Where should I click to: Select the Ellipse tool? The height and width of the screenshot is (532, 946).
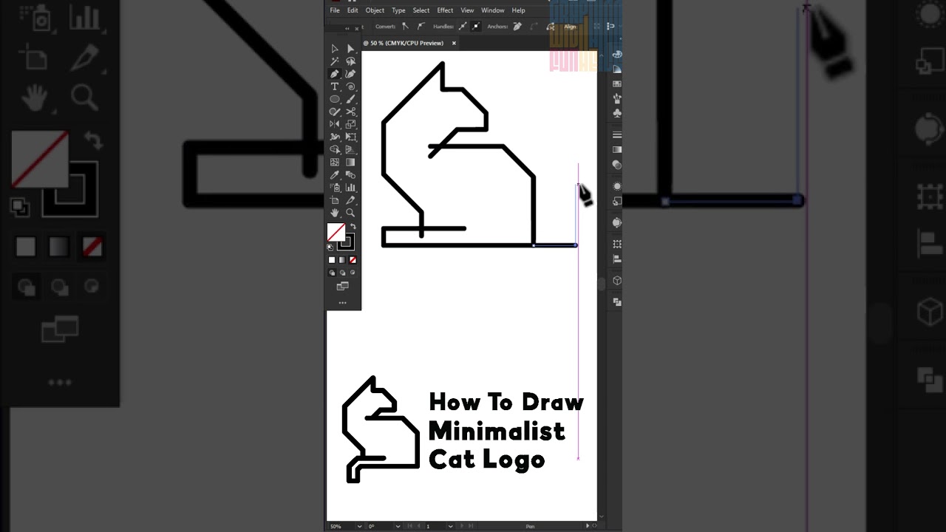click(x=335, y=99)
